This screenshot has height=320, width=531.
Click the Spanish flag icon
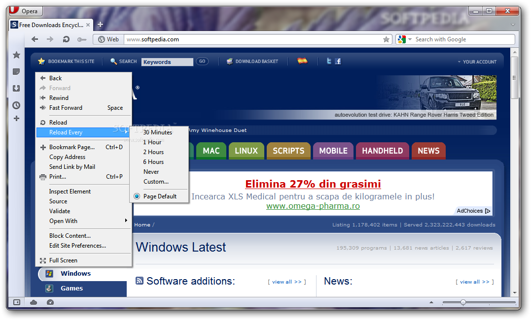(x=302, y=61)
